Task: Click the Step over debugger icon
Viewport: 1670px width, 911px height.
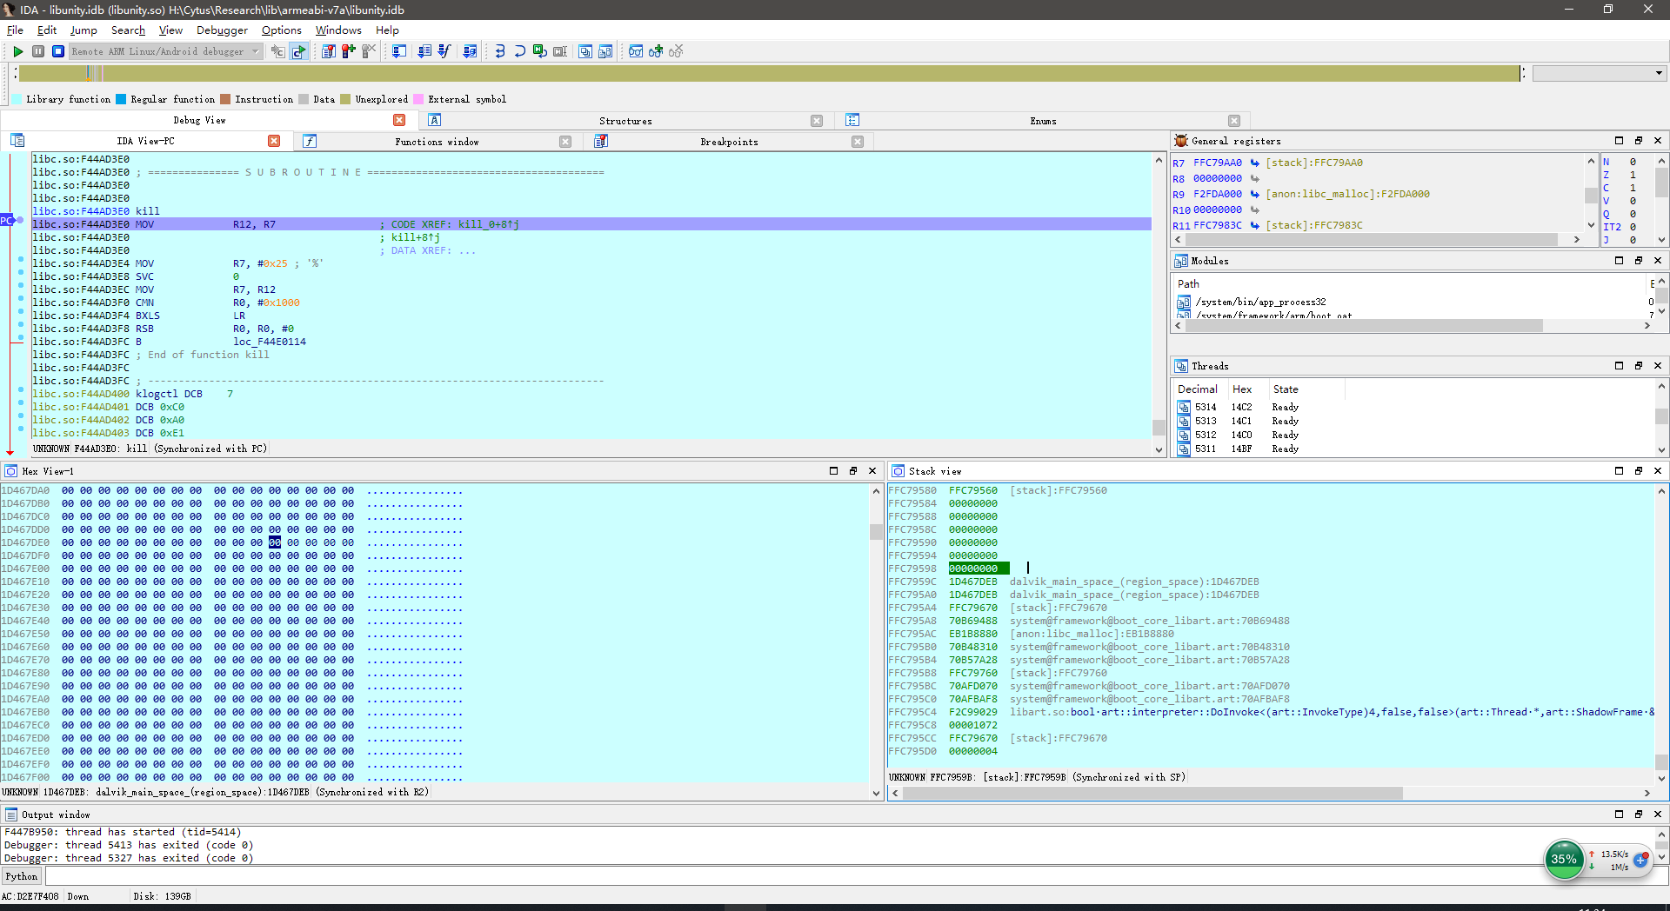Action: (x=519, y=51)
